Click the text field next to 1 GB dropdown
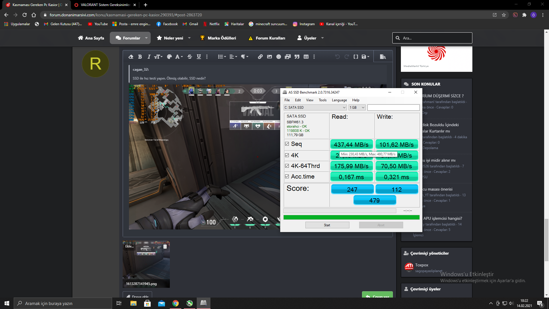This screenshot has height=309, width=549. [x=393, y=108]
